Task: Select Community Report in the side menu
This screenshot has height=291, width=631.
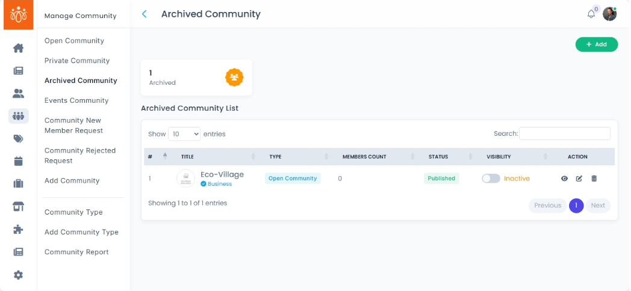Action: 76,252
